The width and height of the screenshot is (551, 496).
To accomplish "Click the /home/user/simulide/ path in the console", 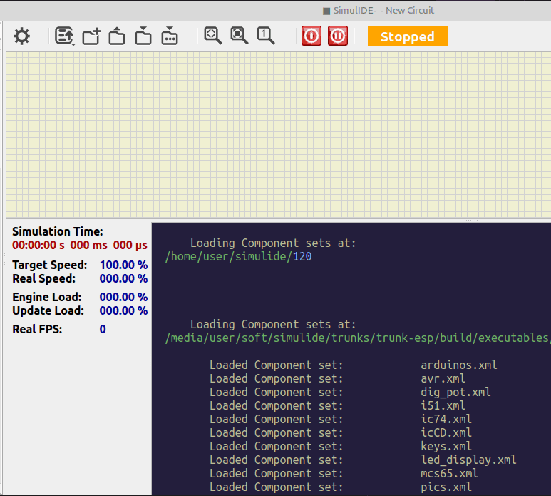I will pos(228,256).
